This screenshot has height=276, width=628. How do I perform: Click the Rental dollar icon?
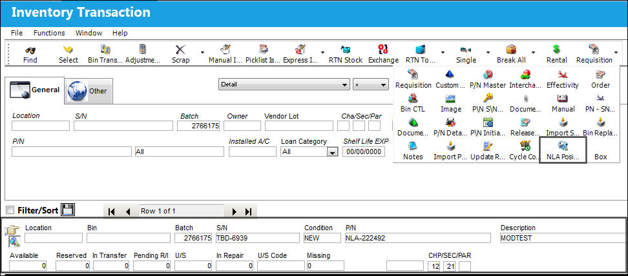click(x=557, y=50)
